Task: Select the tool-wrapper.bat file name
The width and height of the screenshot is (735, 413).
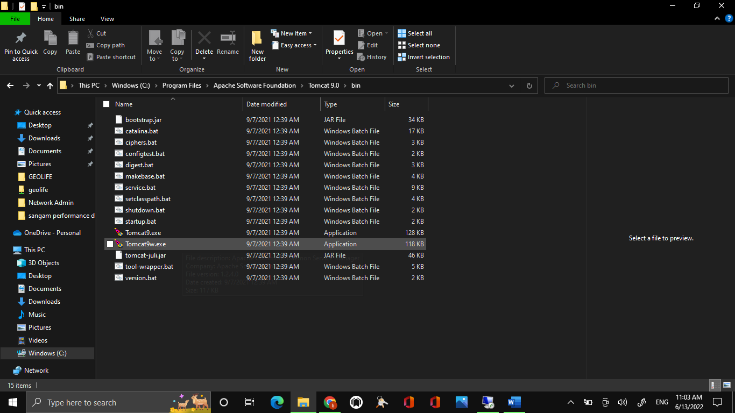Action: (149, 267)
